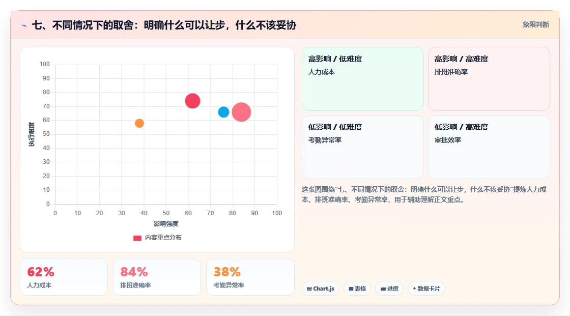
Task: Click the Chart.js tag chip
Action: coord(321,289)
